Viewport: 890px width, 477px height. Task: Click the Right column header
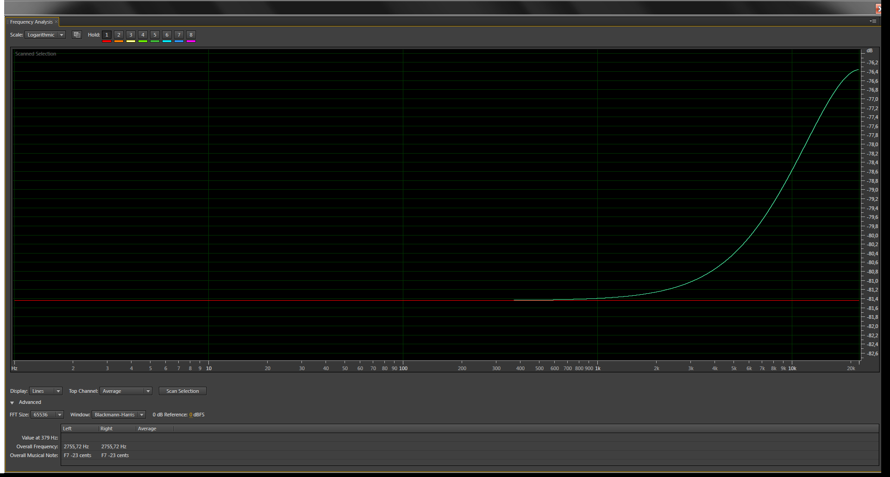117,428
